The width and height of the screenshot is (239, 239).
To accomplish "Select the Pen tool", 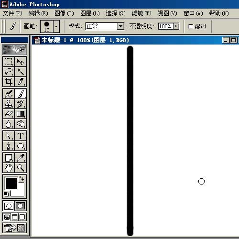I will (x=9, y=146).
